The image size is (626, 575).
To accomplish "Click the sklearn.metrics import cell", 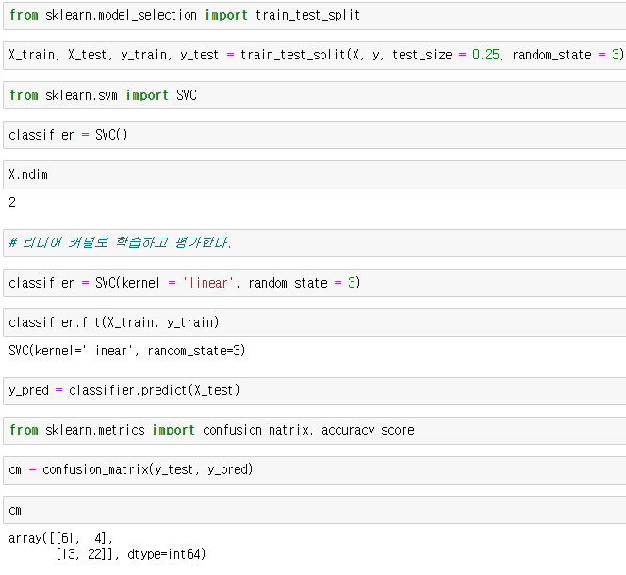I will click(x=315, y=430).
